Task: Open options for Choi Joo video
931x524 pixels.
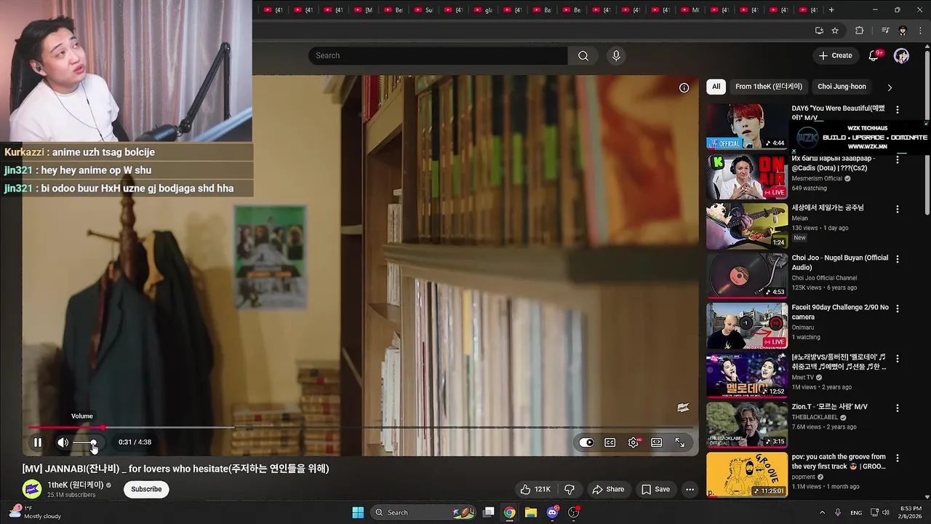Action: 897,259
